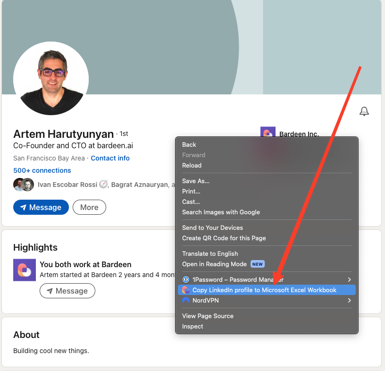This screenshot has width=385, height=371.
Task: Click the blue Message button
Action: [x=41, y=207]
